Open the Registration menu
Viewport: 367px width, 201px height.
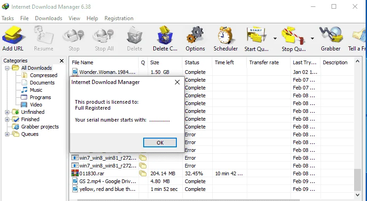pyautogui.click(x=119, y=18)
